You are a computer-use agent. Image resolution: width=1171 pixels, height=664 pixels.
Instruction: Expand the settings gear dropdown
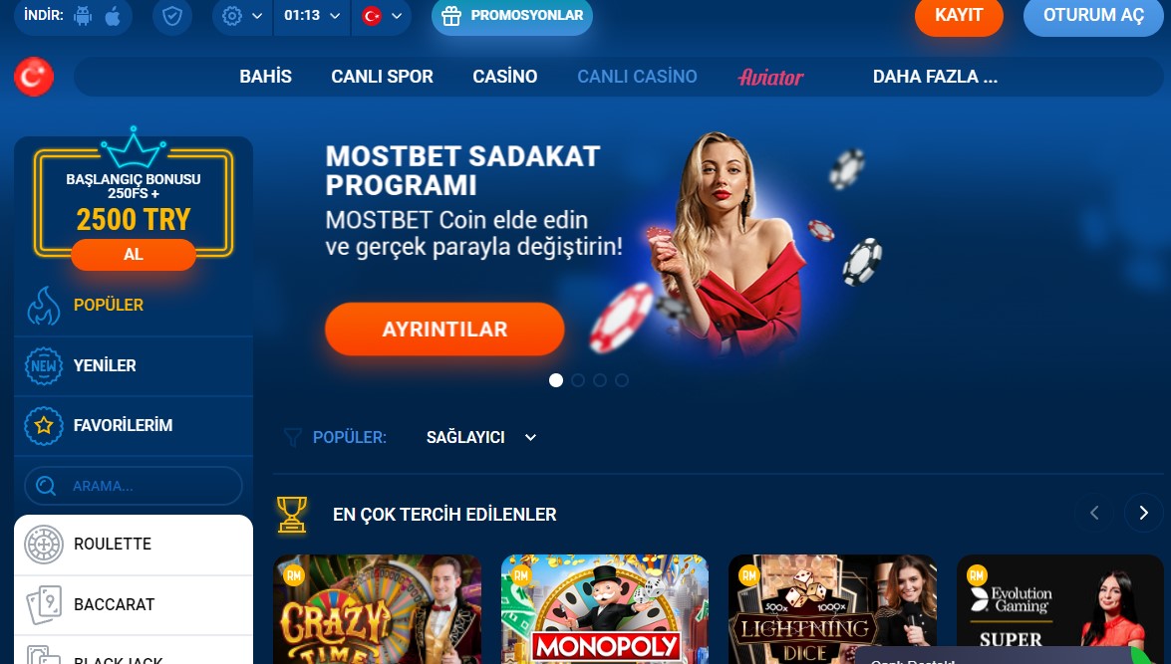click(243, 16)
